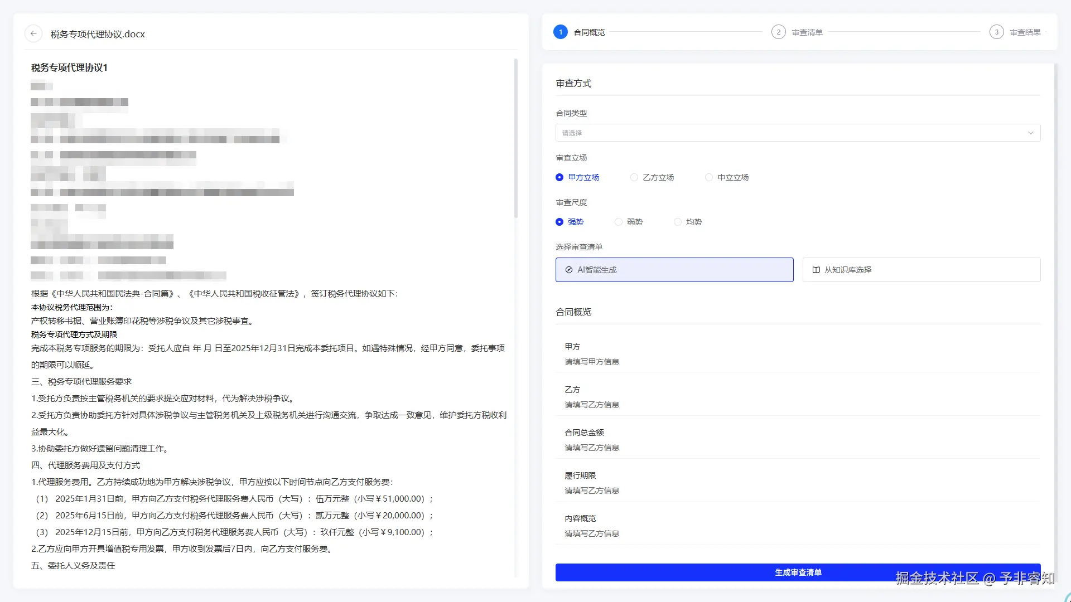Click the 甲方 information field
Image resolution: width=1071 pixels, height=602 pixels.
tap(592, 362)
